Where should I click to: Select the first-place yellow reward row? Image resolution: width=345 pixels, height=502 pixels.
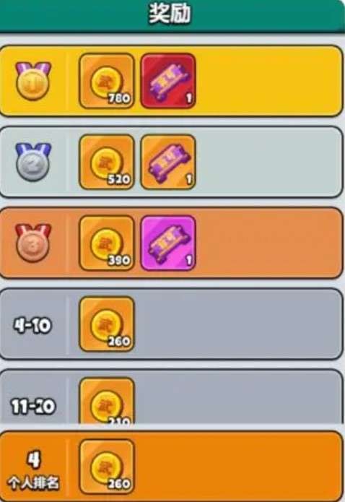pyautogui.click(x=172, y=81)
